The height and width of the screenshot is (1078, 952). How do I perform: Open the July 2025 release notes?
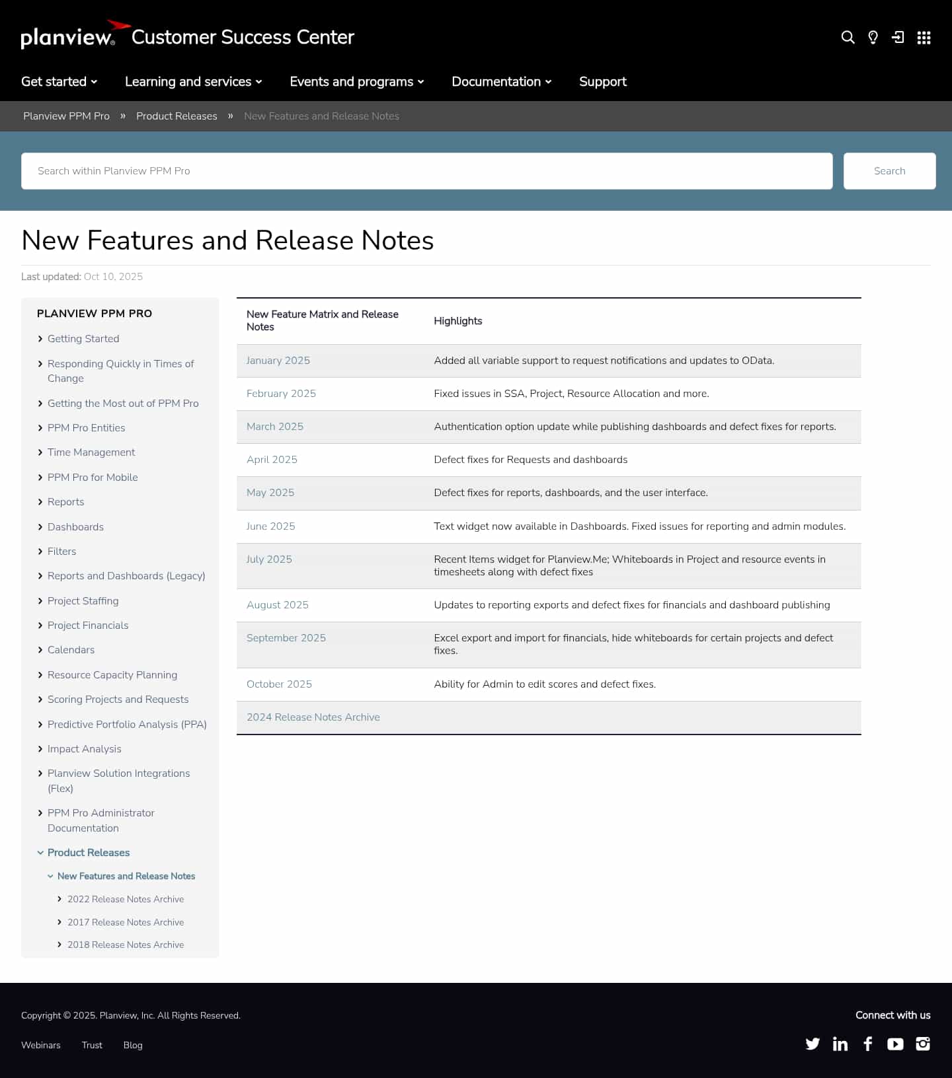point(269,559)
